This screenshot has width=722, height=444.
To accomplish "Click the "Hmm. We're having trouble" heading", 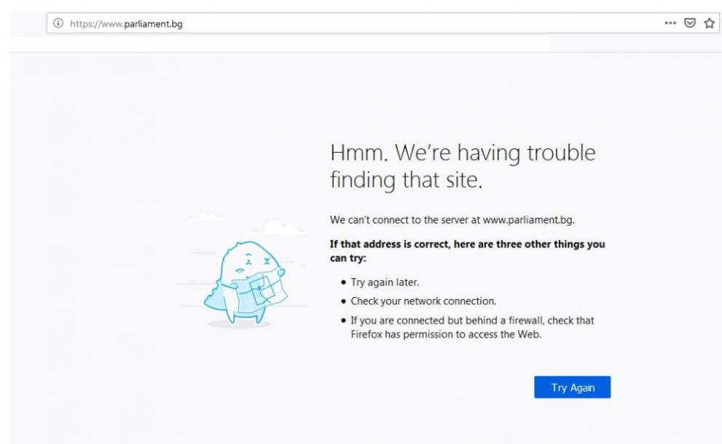I will [x=463, y=153].
